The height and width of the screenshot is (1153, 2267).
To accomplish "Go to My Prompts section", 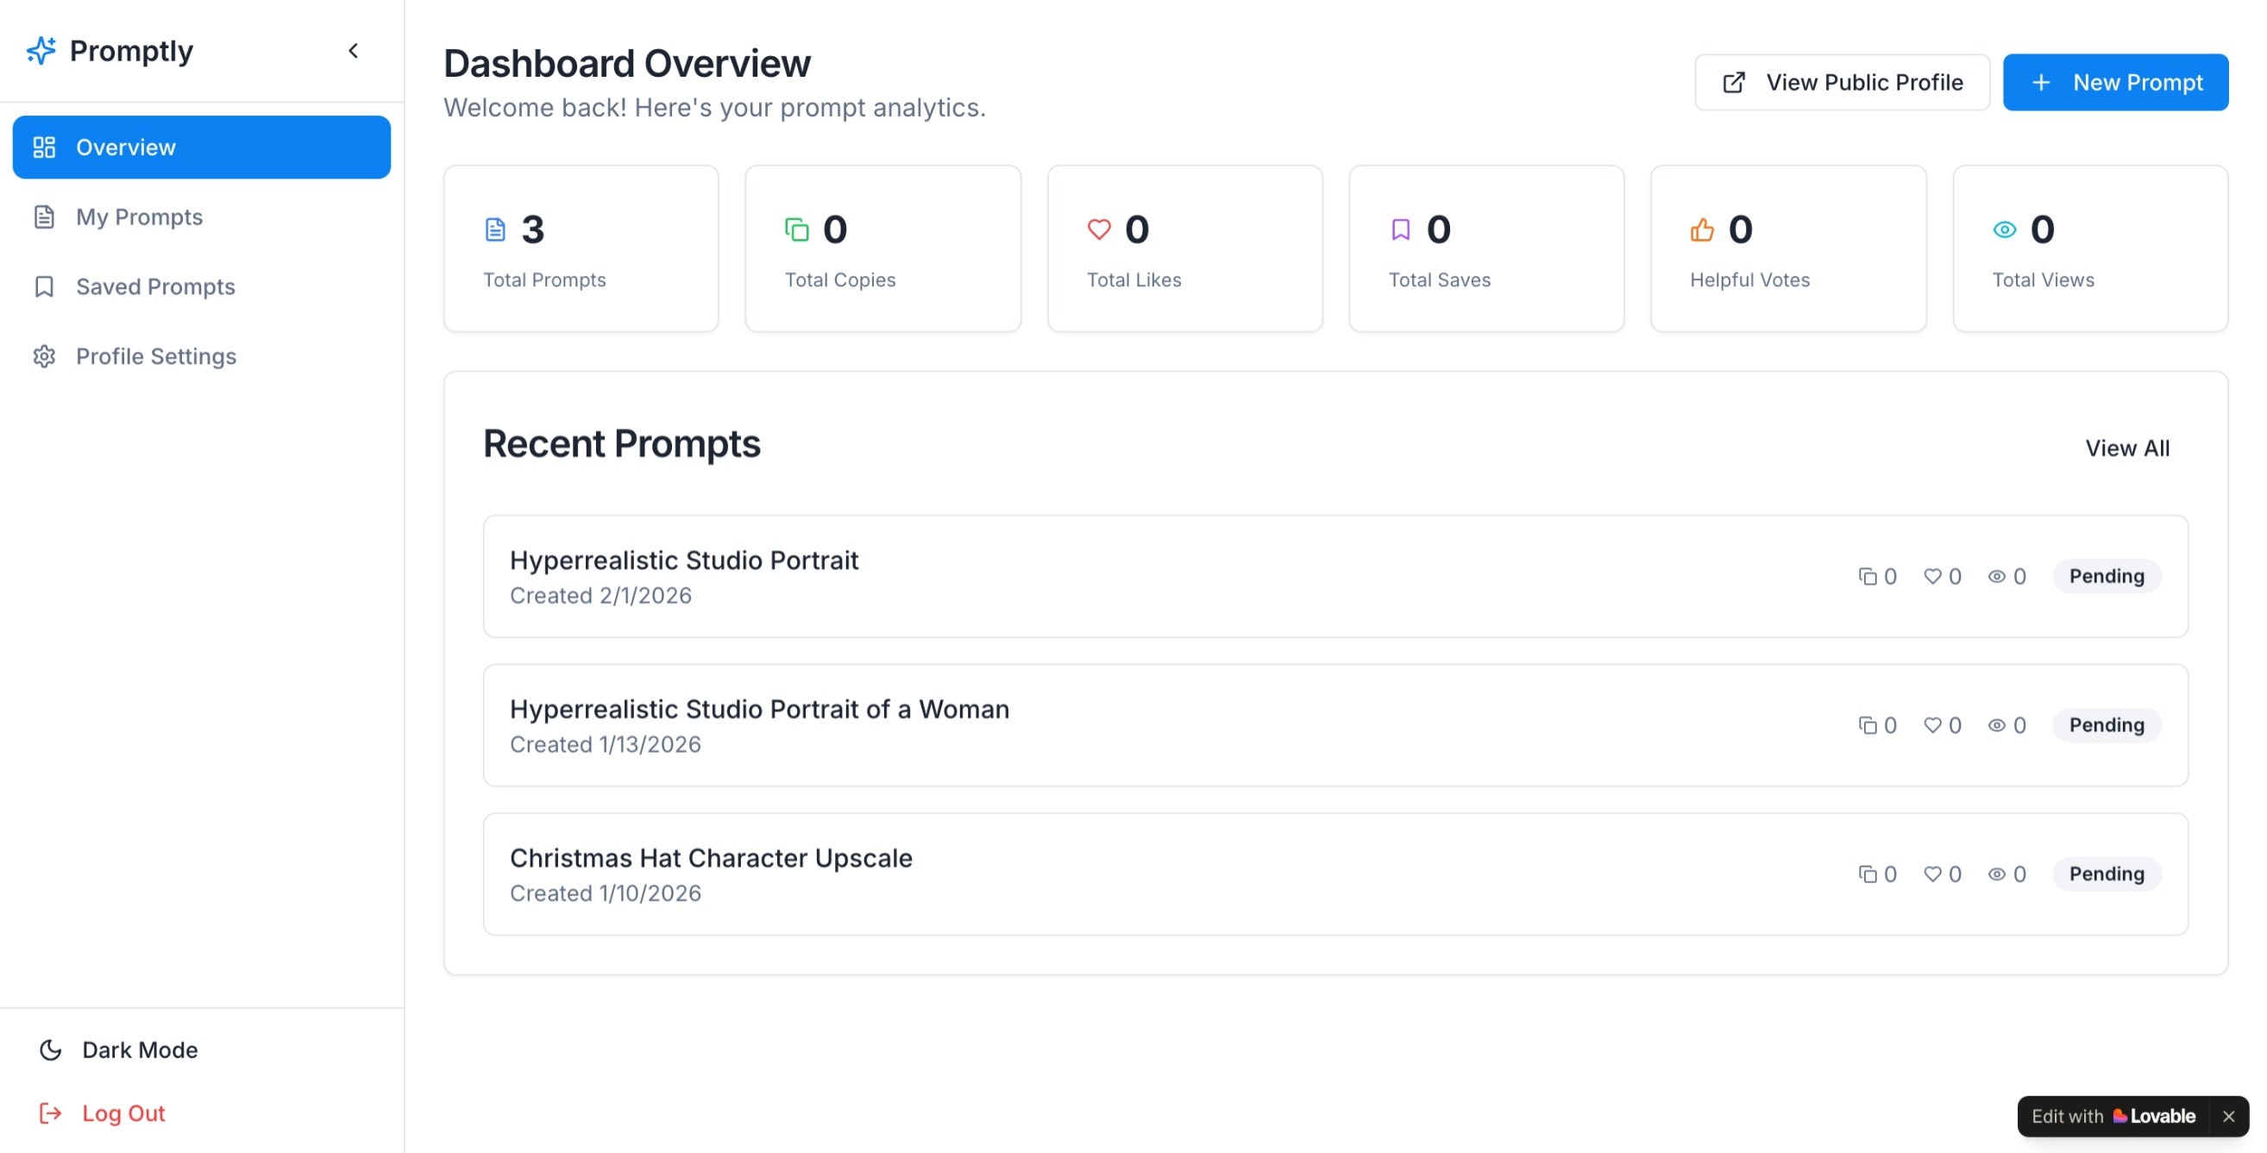I will pos(139,216).
